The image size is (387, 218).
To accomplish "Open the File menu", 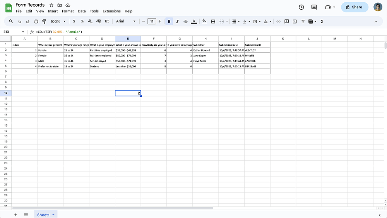I will pyautogui.click(x=19, y=11).
